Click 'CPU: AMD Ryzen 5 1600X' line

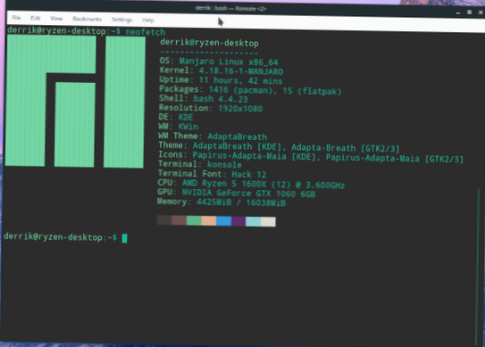251,184
